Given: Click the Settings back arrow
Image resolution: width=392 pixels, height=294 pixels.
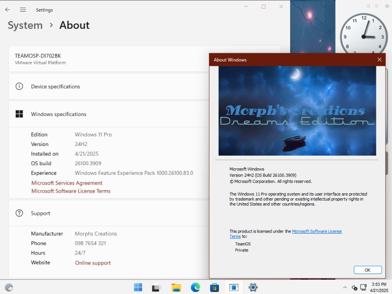Looking at the screenshot, I should (x=8, y=10).
